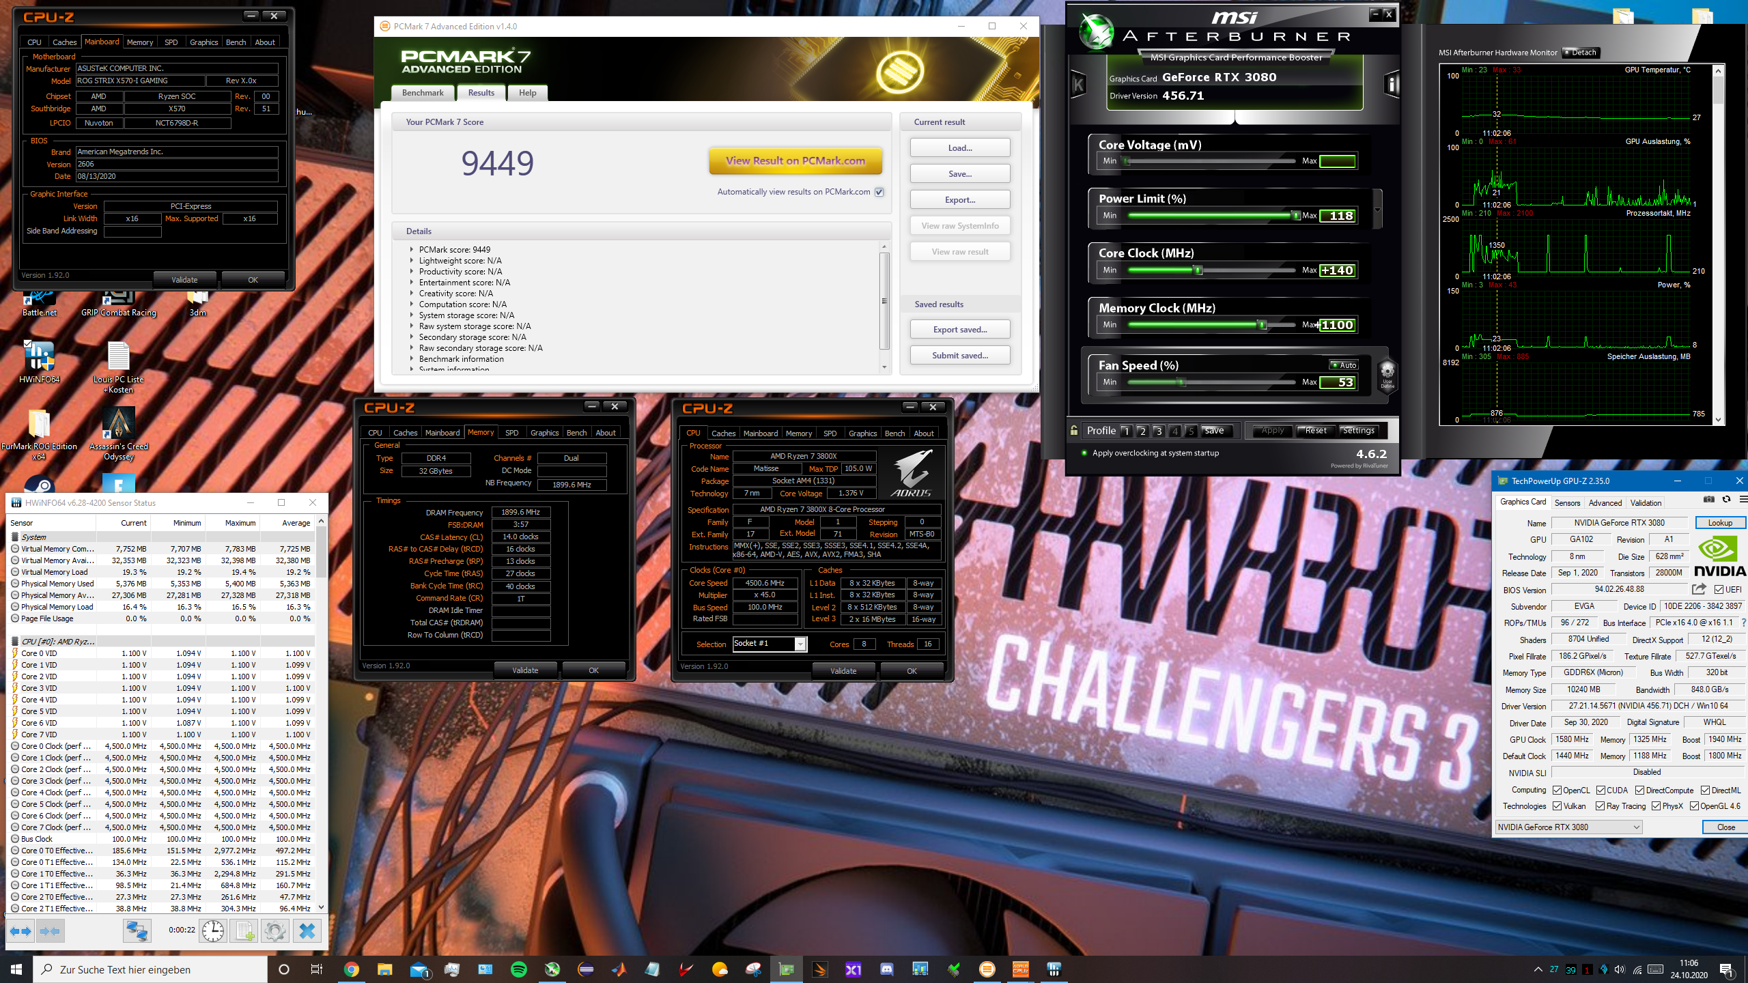Image resolution: width=1748 pixels, height=983 pixels.
Task: Open FurMark ROG Edition desktop icon
Action: pos(39,434)
